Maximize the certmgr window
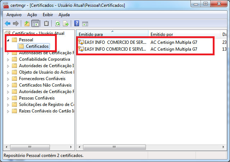 click(206, 4)
